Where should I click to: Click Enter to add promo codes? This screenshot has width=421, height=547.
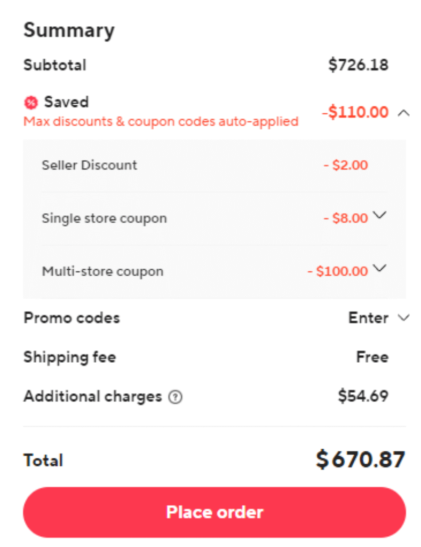click(368, 318)
